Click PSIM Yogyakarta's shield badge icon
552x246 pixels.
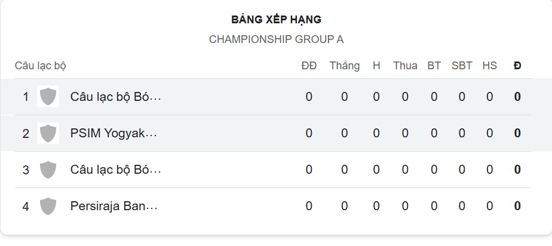48,133
